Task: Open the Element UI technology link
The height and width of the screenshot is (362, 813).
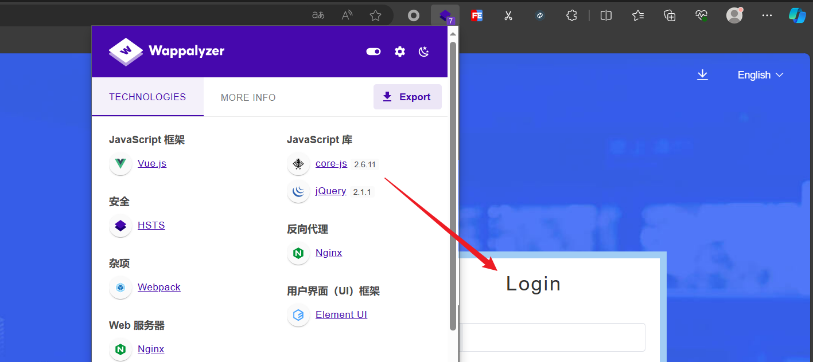Action: tap(341, 314)
